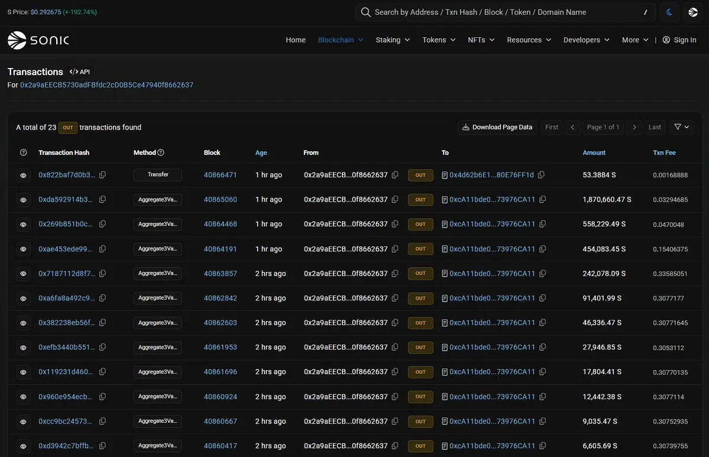Go to previous page arrow
Screen dimensions: 709x457
[x=572, y=127]
